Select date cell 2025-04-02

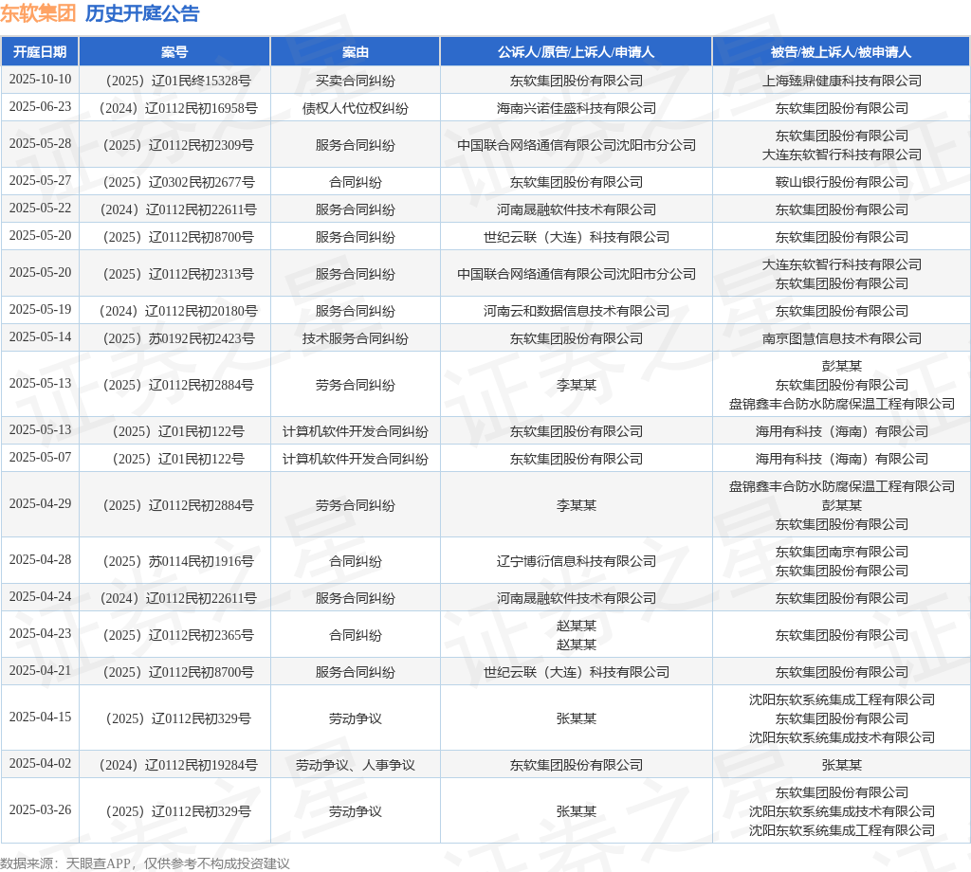pyautogui.click(x=40, y=764)
